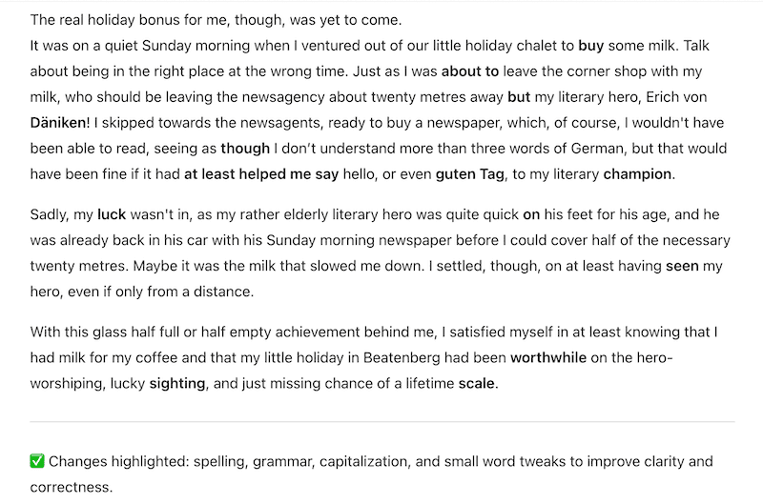Click the first line "The real holiday bonus"
The height and width of the screenshot is (504, 763).
[217, 20]
